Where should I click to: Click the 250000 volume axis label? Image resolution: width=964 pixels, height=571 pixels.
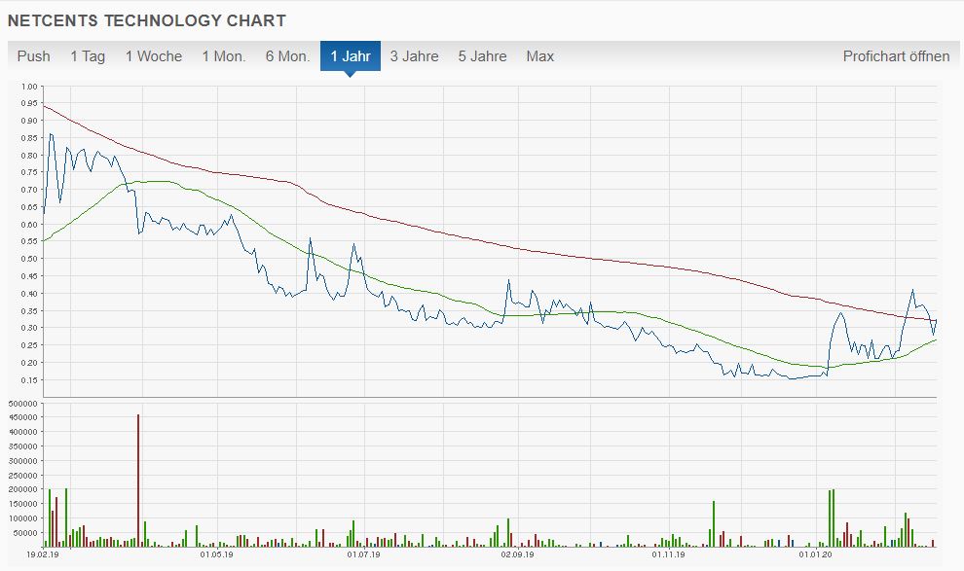tap(22, 476)
